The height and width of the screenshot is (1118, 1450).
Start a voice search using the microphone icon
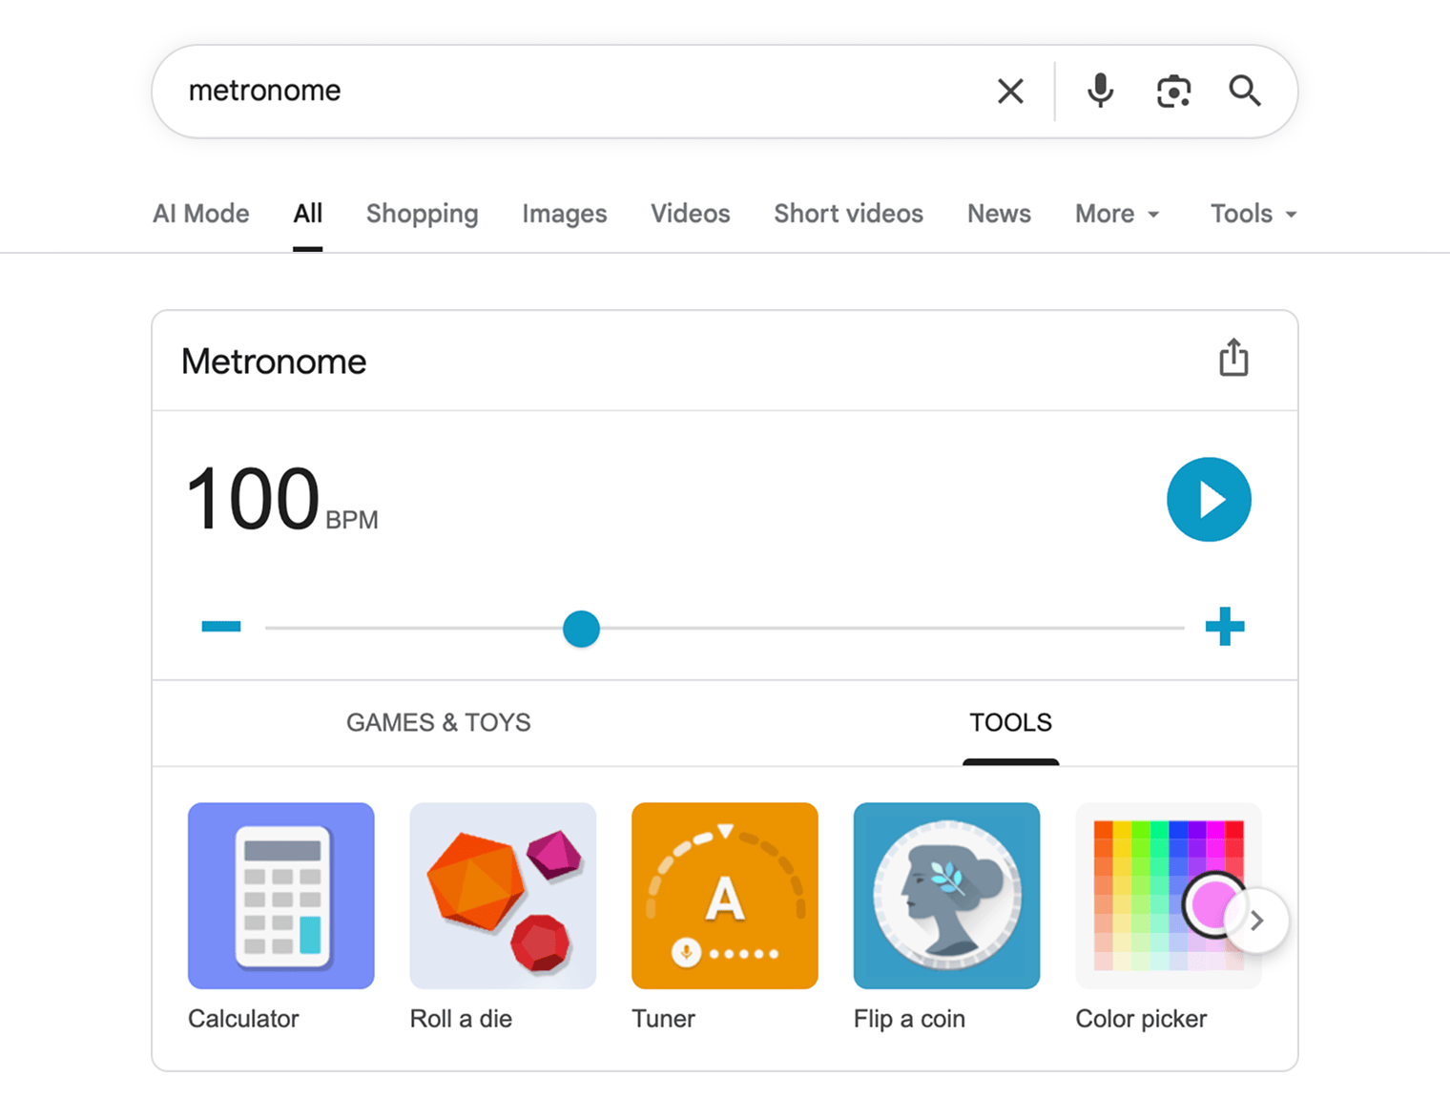click(x=1099, y=91)
